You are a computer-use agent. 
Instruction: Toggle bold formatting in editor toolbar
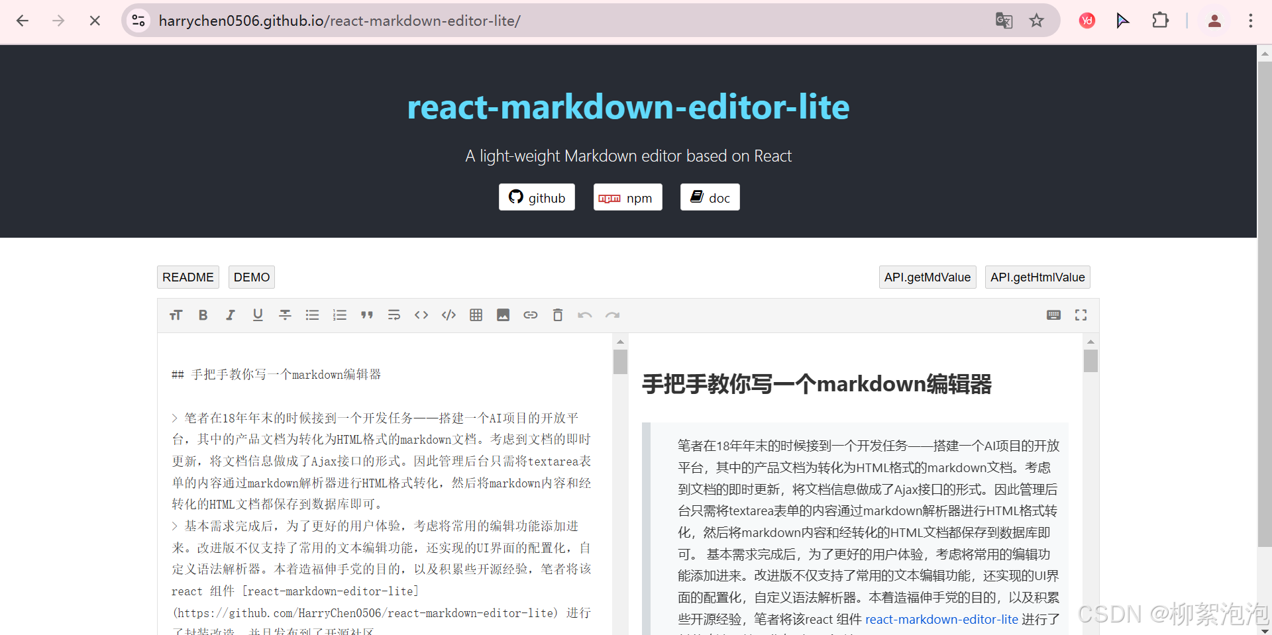(x=203, y=315)
